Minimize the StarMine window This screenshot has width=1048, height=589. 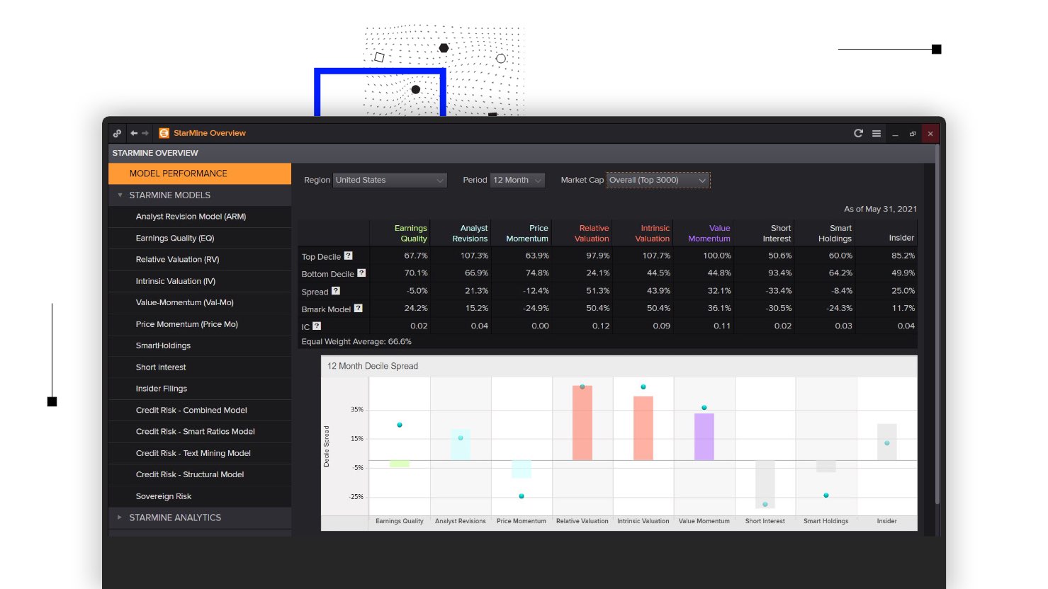[x=895, y=134]
